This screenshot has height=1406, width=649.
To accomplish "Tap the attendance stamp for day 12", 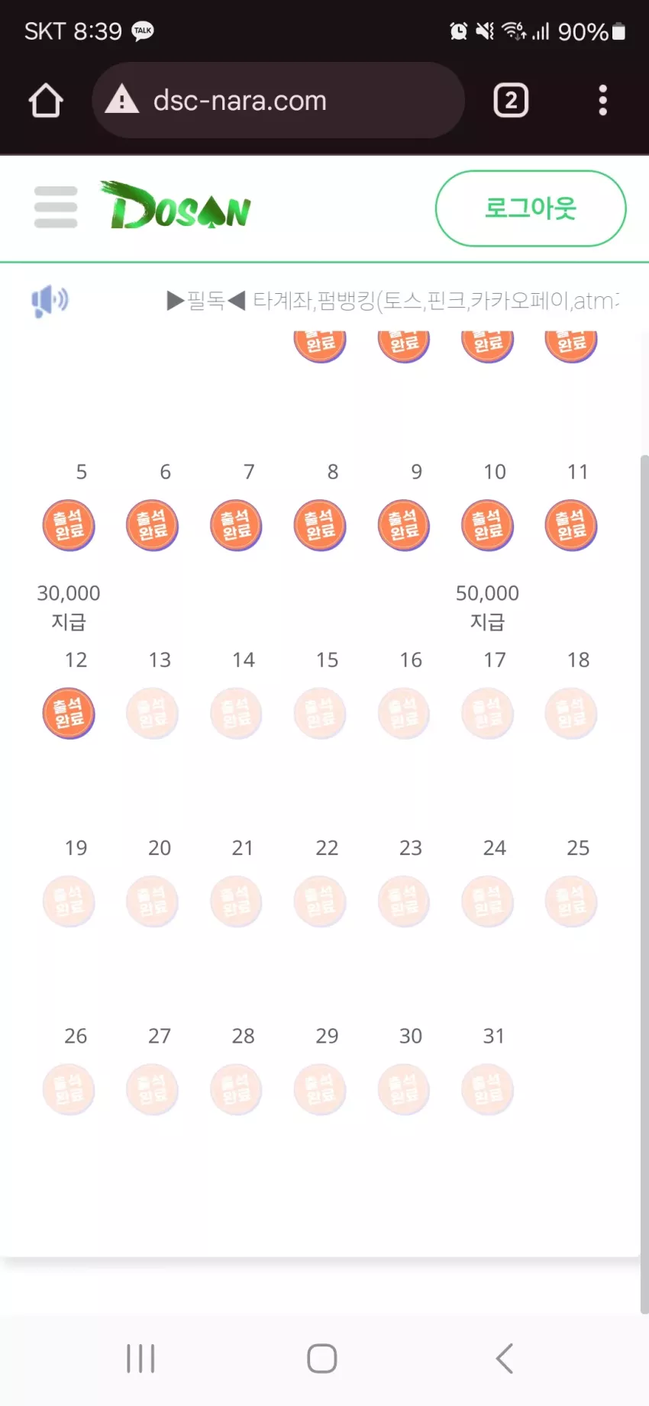I will tap(69, 714).
